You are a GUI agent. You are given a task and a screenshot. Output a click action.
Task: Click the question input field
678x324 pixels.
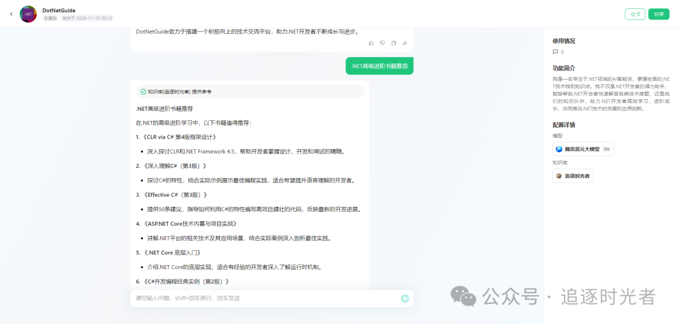(266, 298)
